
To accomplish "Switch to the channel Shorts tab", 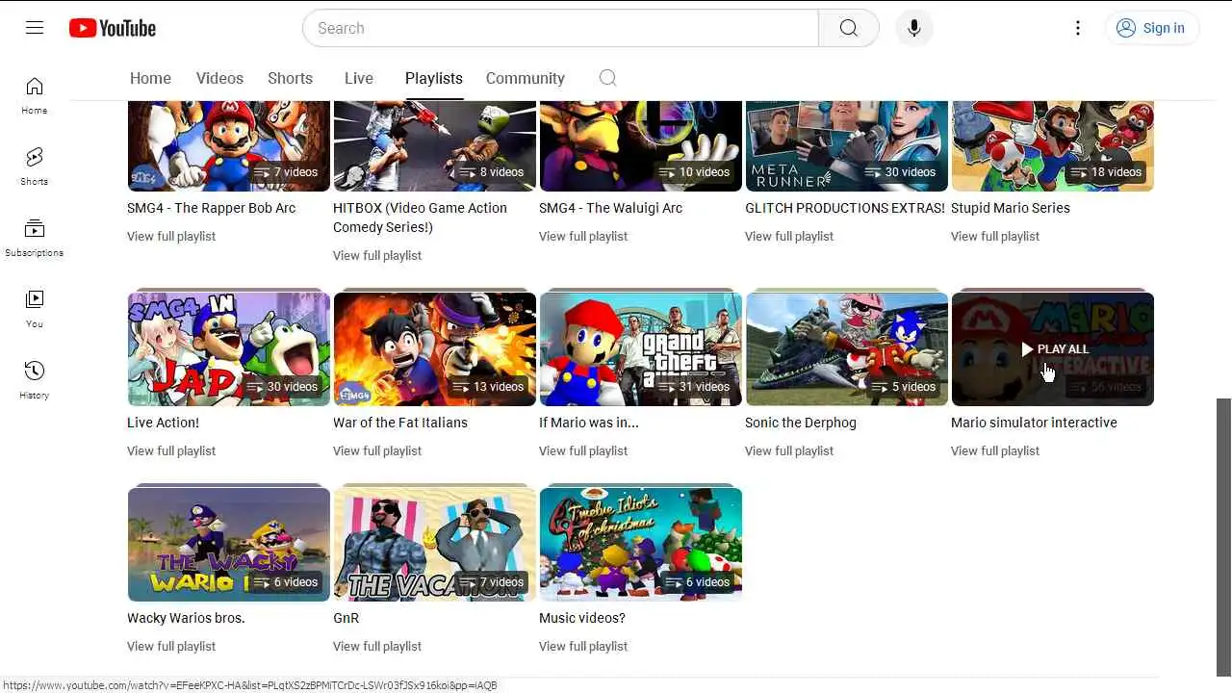I will pos(290,78).
